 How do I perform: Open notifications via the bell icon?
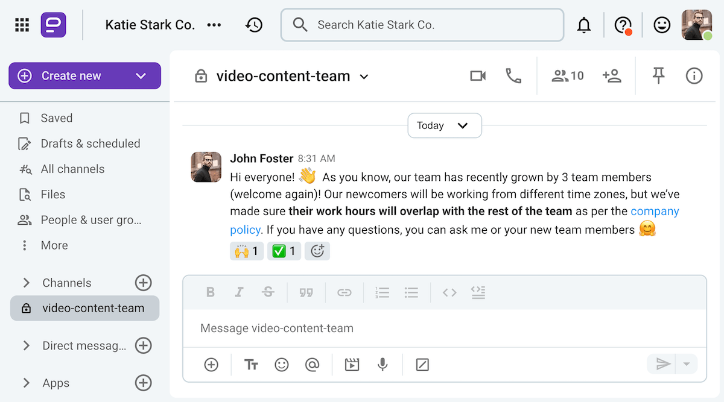tap(584, 25)
